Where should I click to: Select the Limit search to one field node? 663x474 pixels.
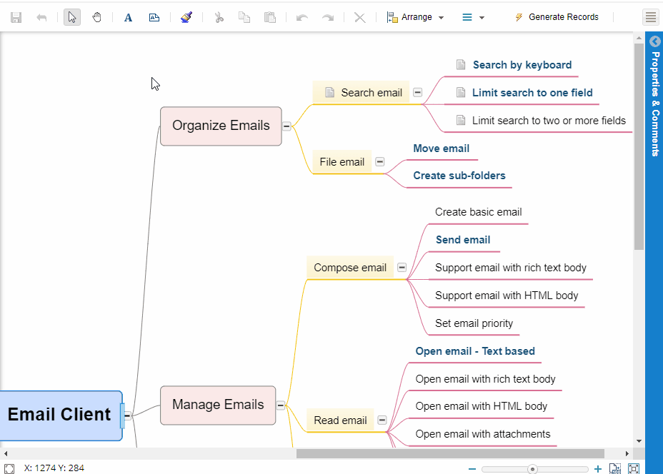click(x=532, y=93)
